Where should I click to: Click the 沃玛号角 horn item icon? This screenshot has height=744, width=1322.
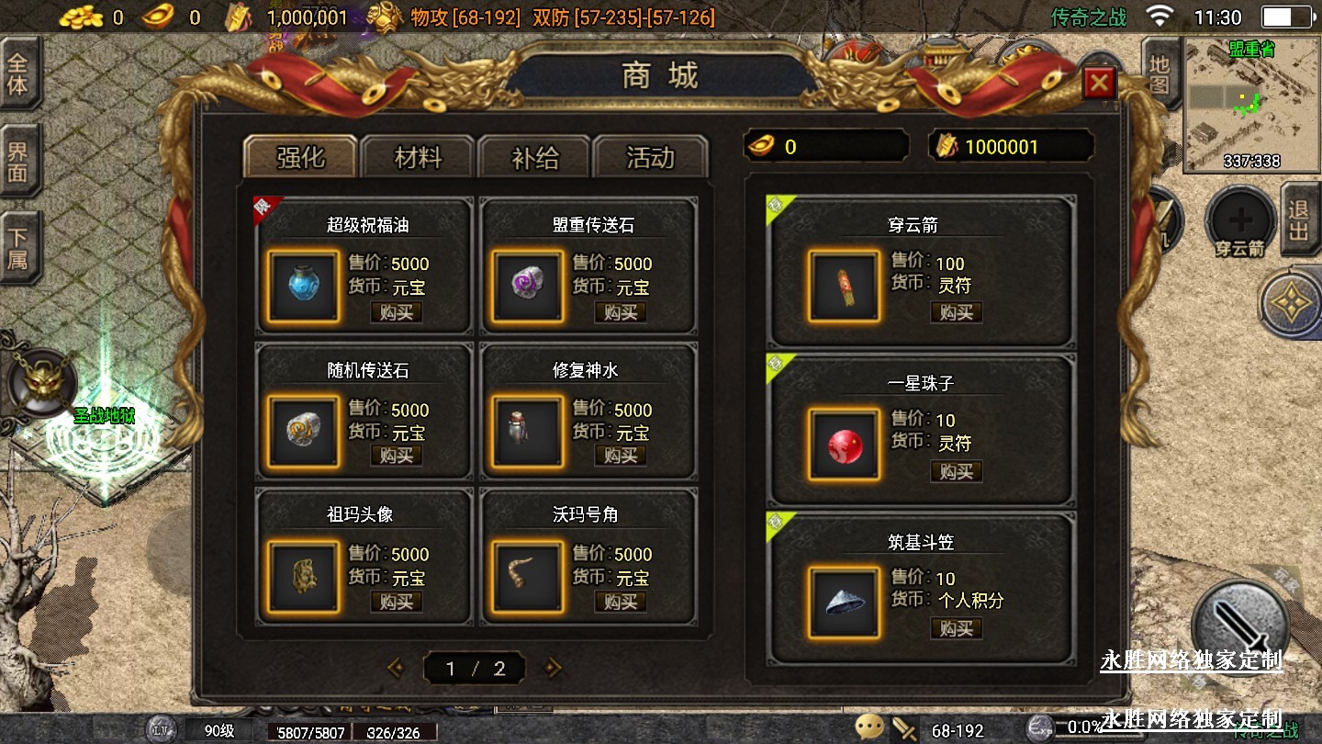pyautogui.click(x=528, y=577)
